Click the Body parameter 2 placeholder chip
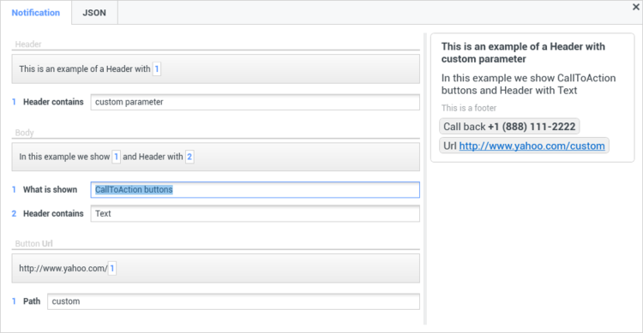Image resolution: width=643 pixels, height=333 pixels. click(x=189, y=157)
